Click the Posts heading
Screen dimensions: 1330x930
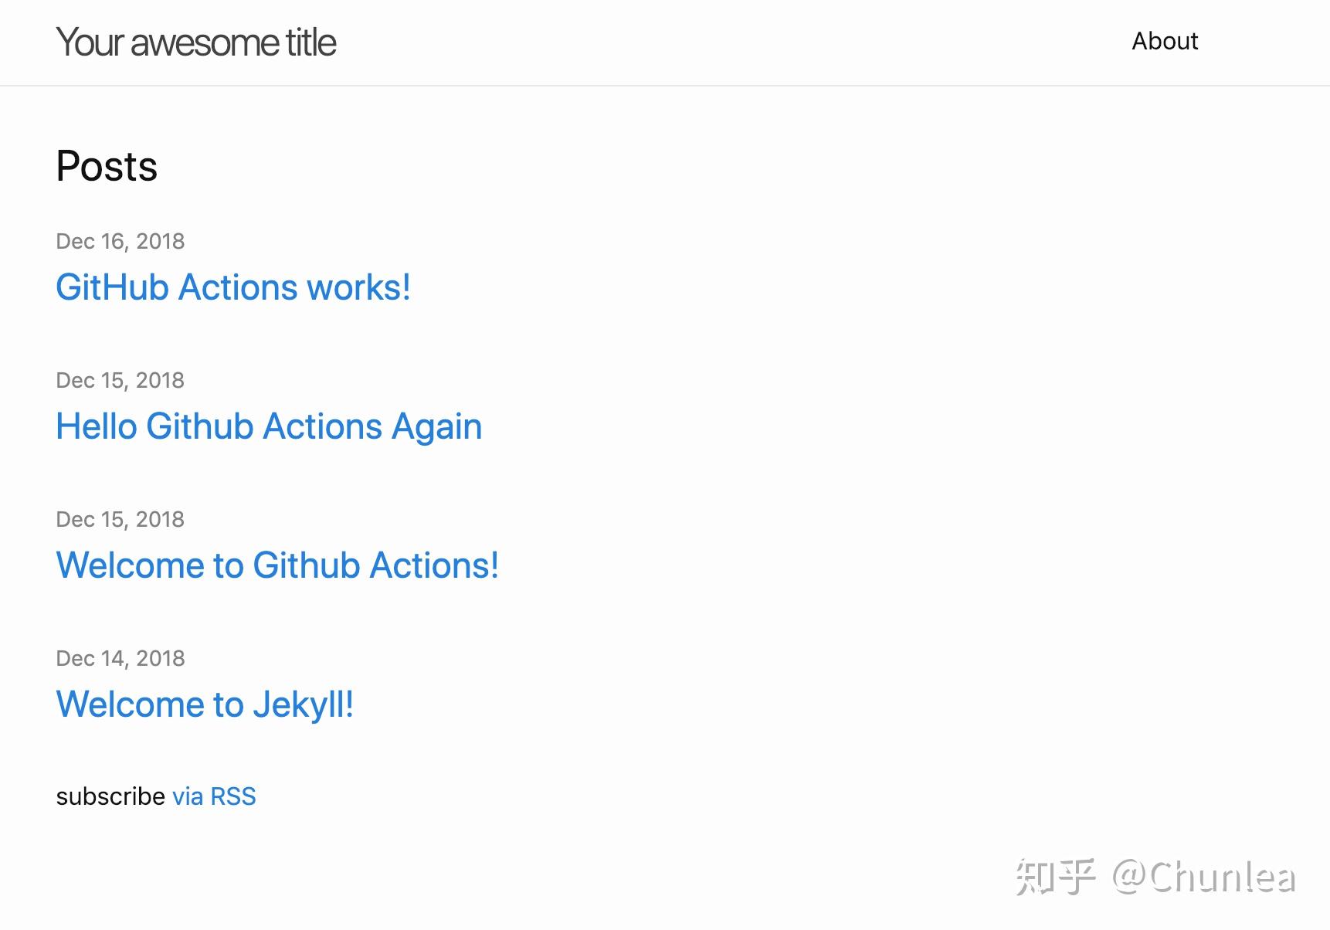click(106, 165)
